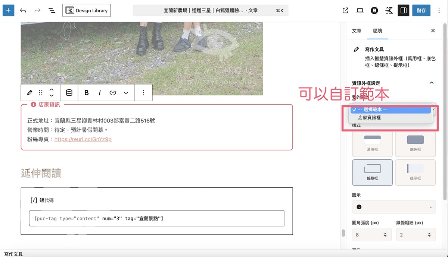Collapse the 資訊外框設定 section
The height and width of the screenshot is (257, 448).
pyautogui.click(x=432, y=83)
